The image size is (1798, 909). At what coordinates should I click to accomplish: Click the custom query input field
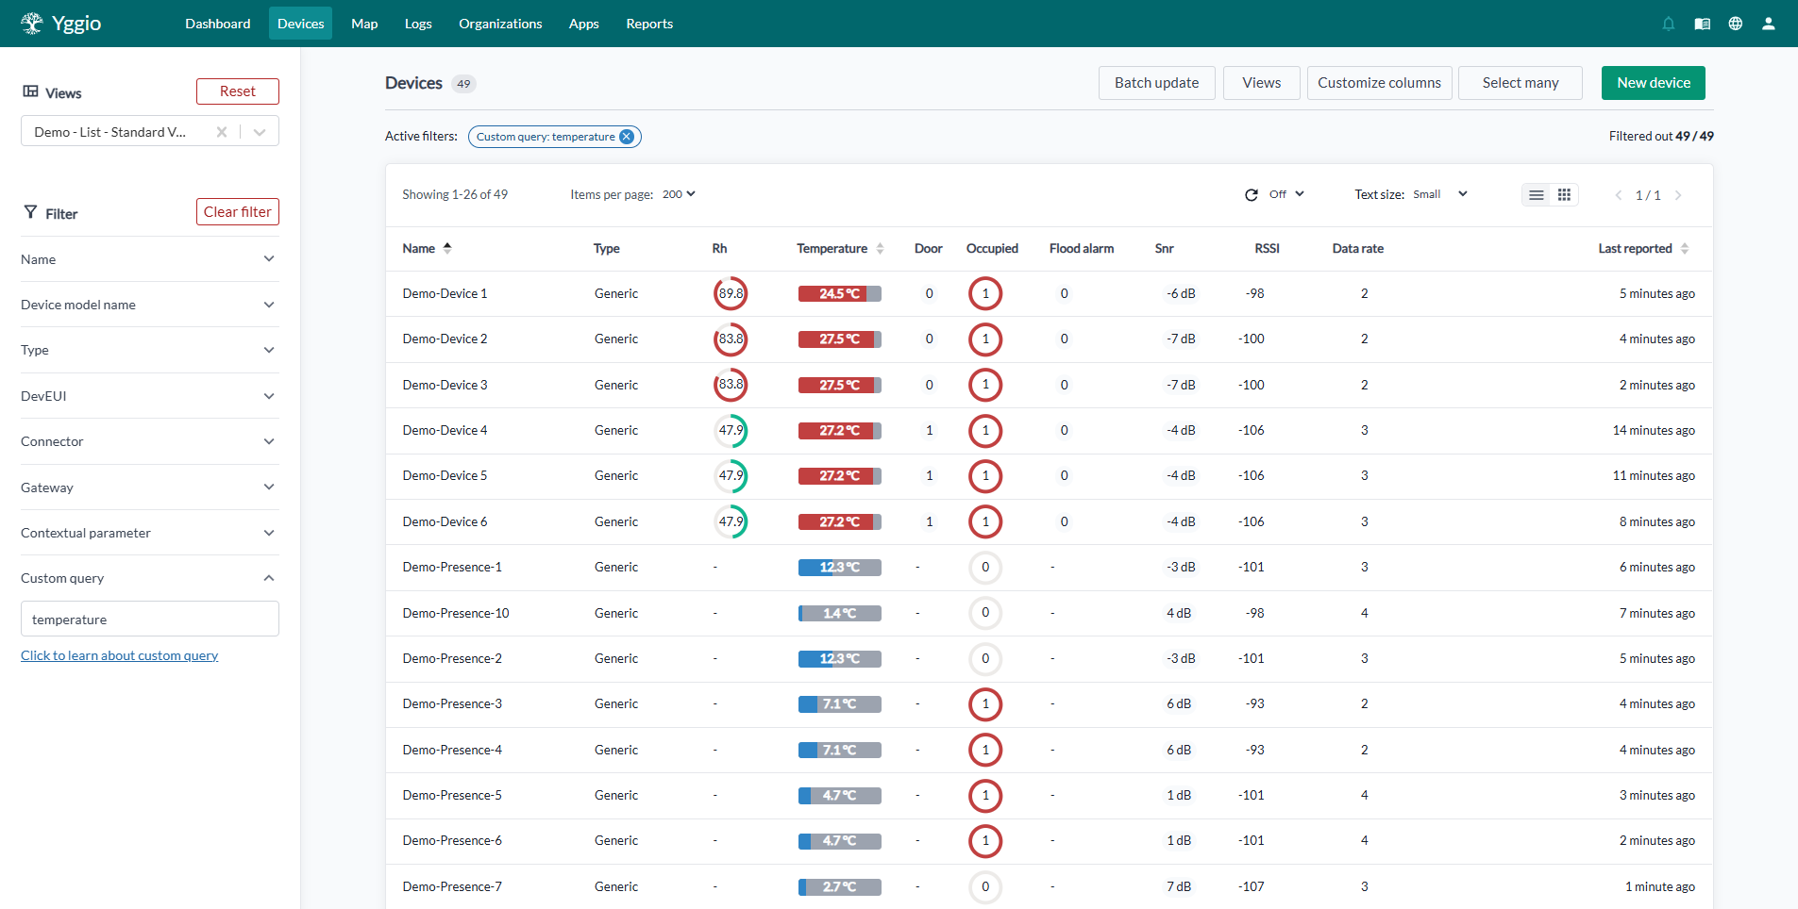[149, 620]
